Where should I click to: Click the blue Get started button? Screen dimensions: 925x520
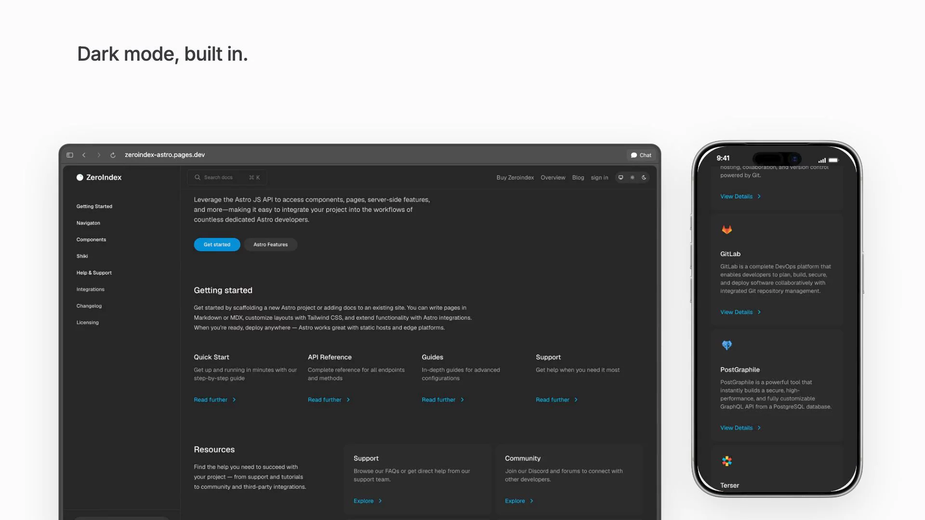(217, 245)
